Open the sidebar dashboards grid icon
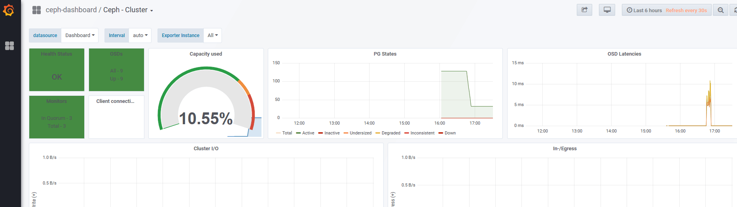This screenshot has width=737, height=207. click(9, 46)
